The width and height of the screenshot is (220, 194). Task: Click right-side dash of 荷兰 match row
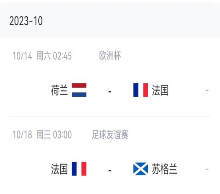[207, 90]
